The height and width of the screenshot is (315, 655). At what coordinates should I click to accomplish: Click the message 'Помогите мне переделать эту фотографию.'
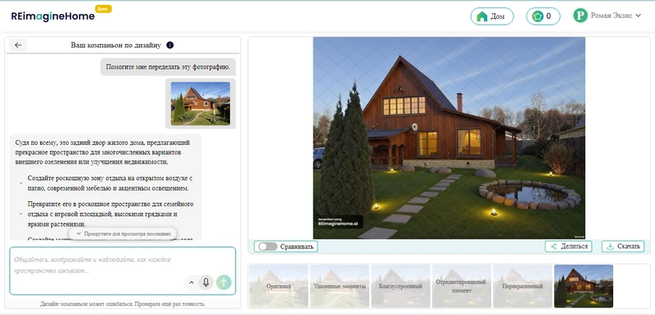tap(168, 67)
